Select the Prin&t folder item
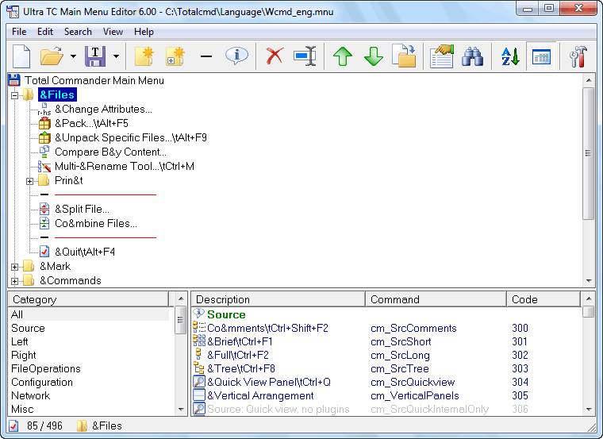Image resolution: width=603 pixels, height=439 pixels. click(68, 180)
